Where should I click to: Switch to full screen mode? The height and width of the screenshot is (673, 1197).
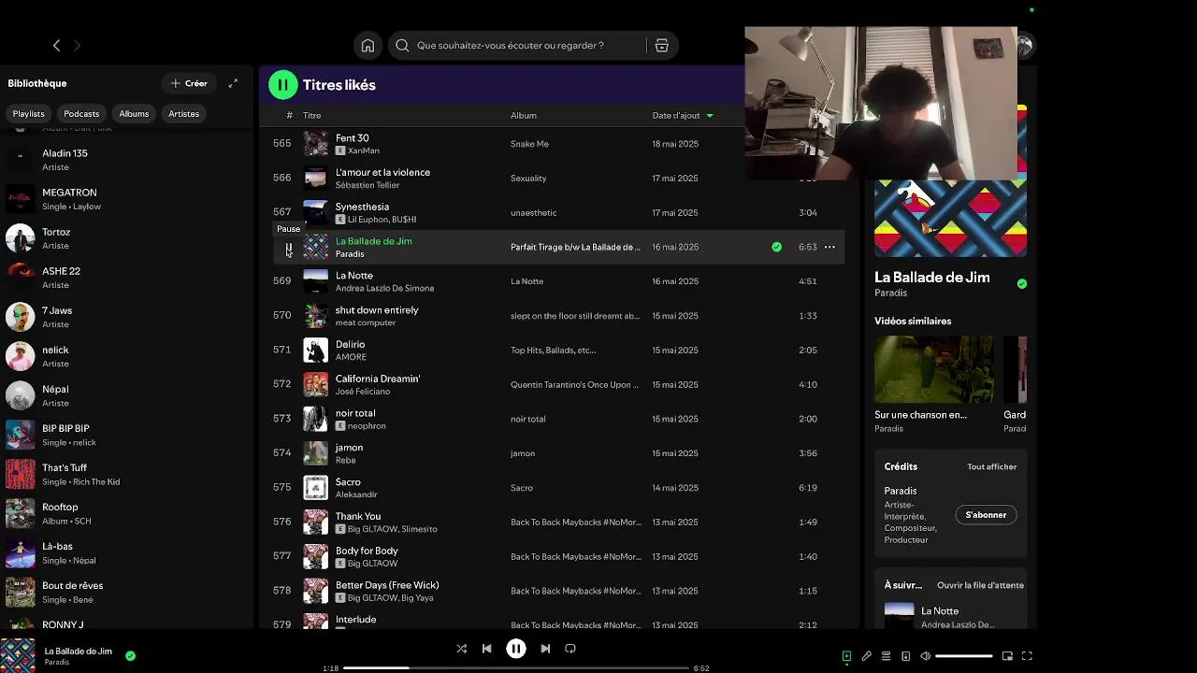[x=1027, y=656]
